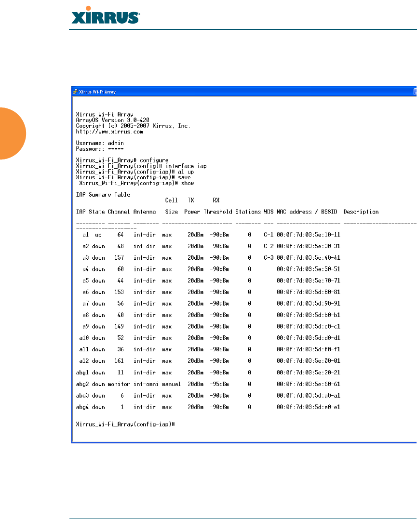Click MAC 00:0f:7d:03:5e:50-51
Viewport: 417px width, 519px height.
(x=309, y=269)
